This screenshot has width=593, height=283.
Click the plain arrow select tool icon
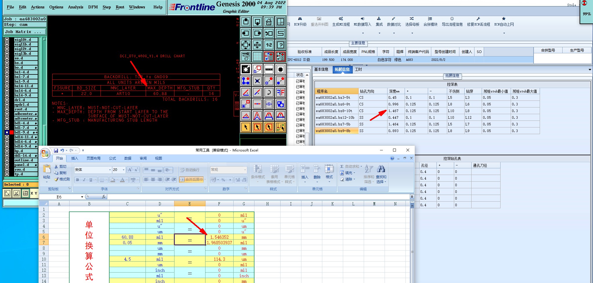point(246,127)
